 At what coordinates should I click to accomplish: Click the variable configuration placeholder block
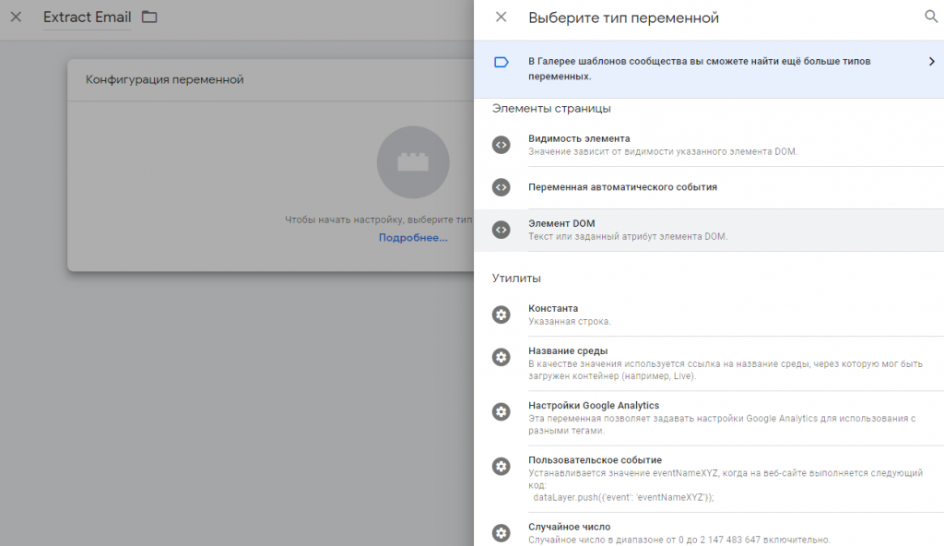[x=413, y=162]
